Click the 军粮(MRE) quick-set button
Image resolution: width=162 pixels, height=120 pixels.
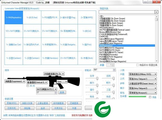(12, 103)
